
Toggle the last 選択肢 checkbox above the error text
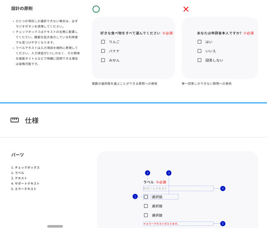tap(146, 215)
